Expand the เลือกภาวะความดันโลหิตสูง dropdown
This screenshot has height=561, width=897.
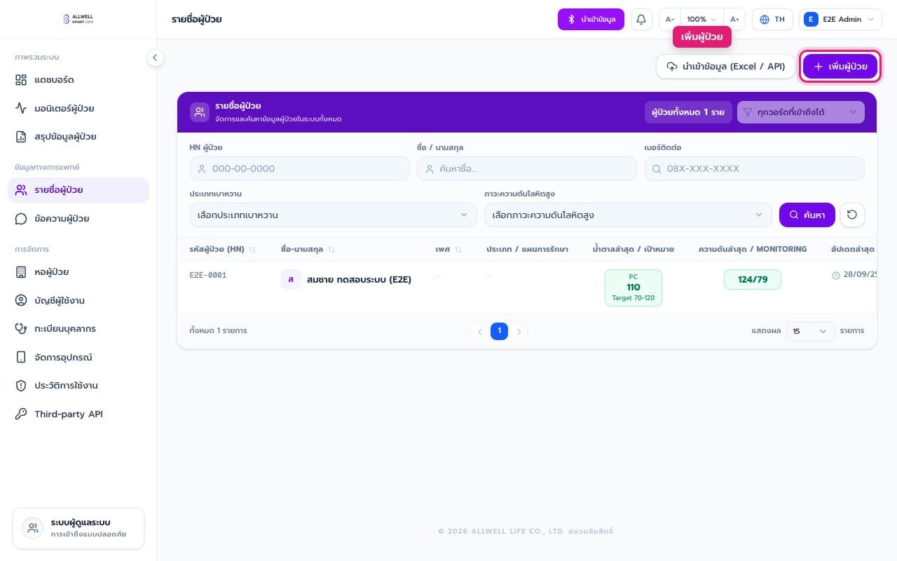click(x=628, y=215)
